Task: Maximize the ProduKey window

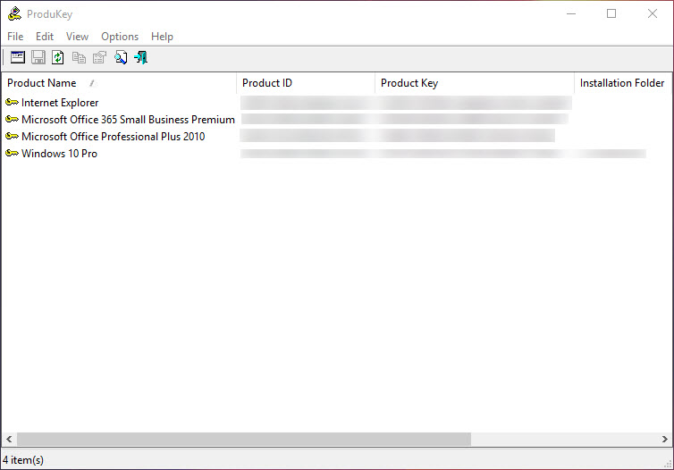Action: point(611,13)
